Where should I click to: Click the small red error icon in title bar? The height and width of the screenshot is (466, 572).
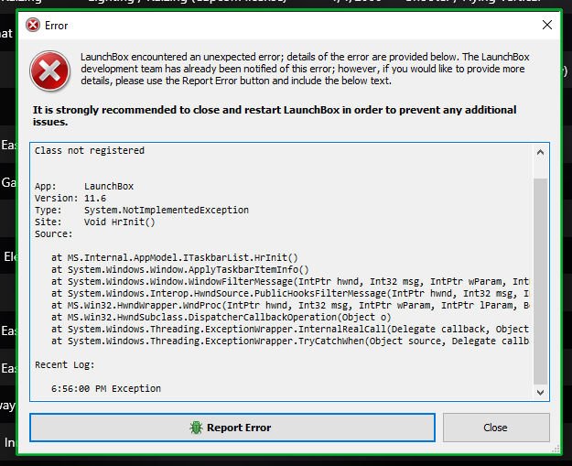coord(33,26)
